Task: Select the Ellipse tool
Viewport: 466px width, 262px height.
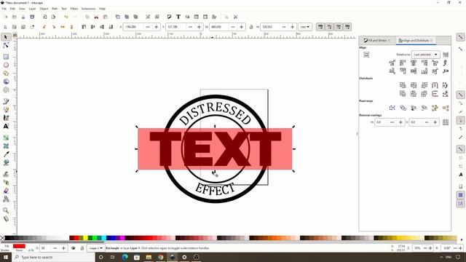Action: point(6,65)
